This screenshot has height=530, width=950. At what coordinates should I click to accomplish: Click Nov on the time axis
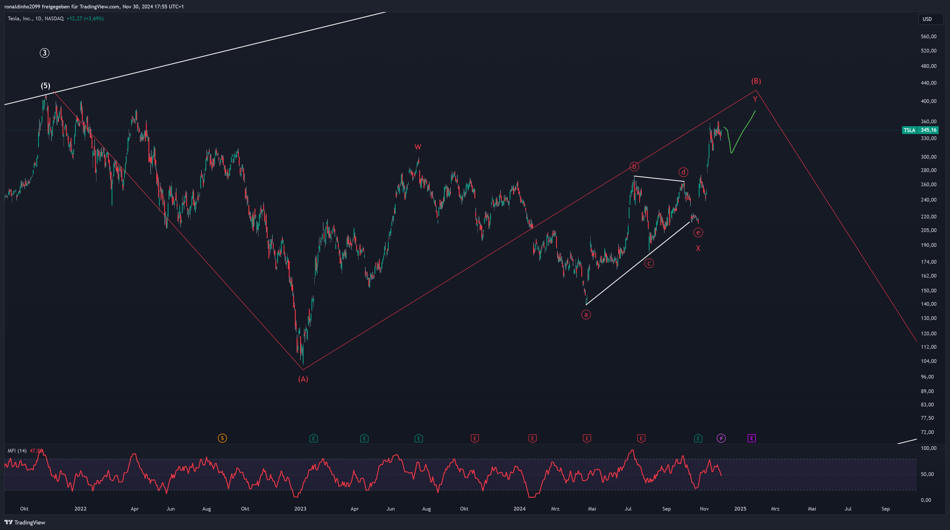tap(704, 509)
